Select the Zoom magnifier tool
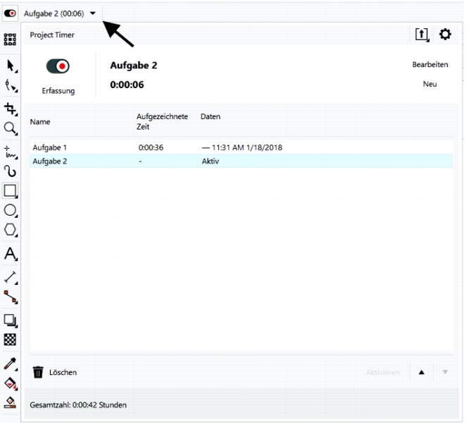This screenshot has width=467, height=423. 10,128
